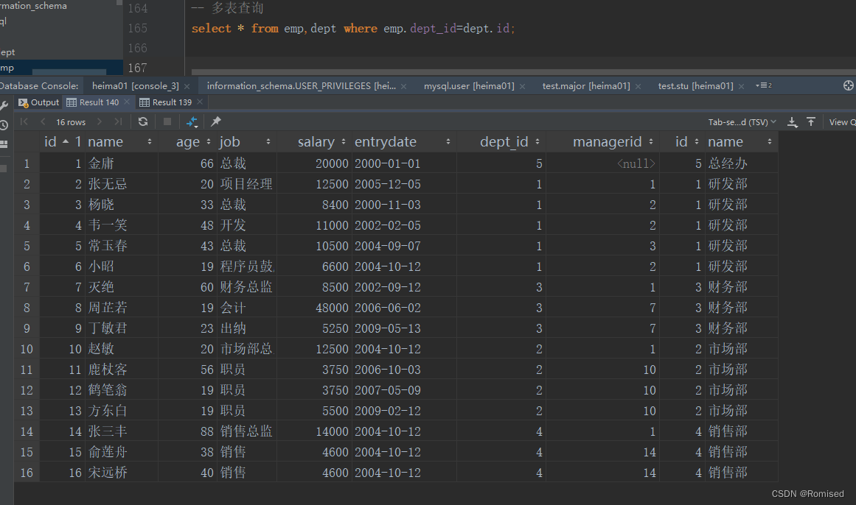Place cursor in the select statement line
This screenshot has height=505, width=856.
point(352,29)
